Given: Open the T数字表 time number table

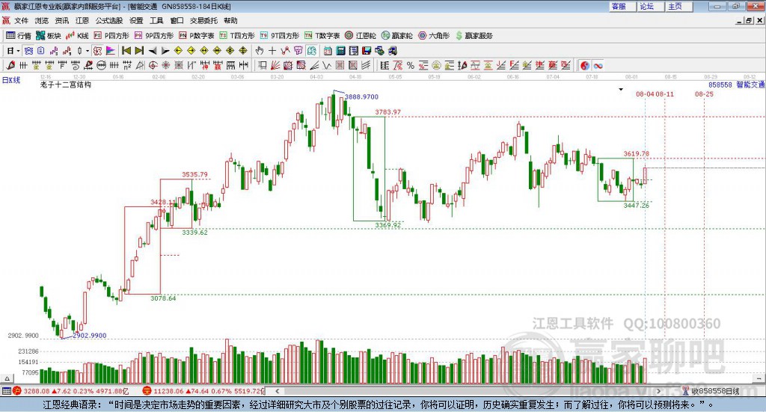Looking at the screenshot, I should tap(322, 36).
